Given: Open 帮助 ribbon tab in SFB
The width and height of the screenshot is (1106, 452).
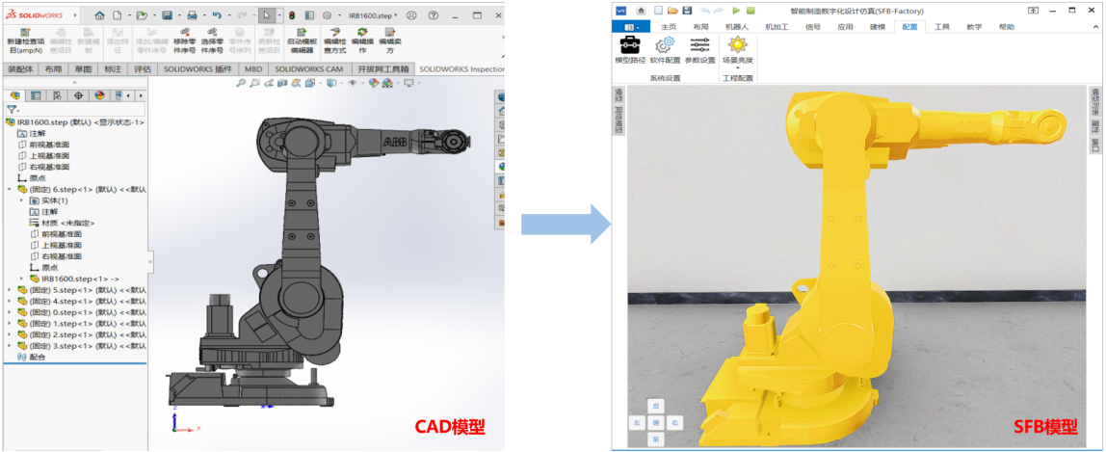Looking at the screenshot, I should click(1006, 27).
